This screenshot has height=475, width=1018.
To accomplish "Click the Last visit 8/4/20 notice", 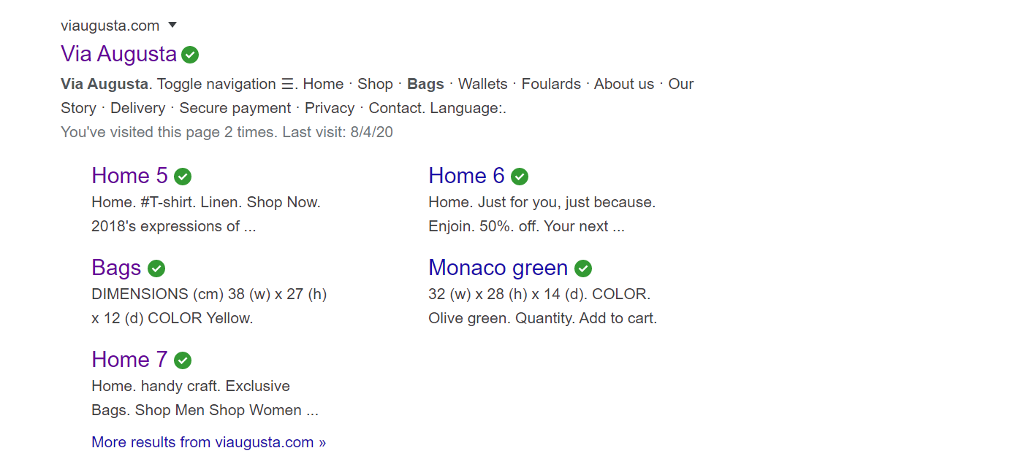I will (227, 132).
